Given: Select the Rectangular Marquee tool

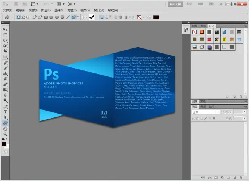Looking at the screenshot, I should click(6, 34).
